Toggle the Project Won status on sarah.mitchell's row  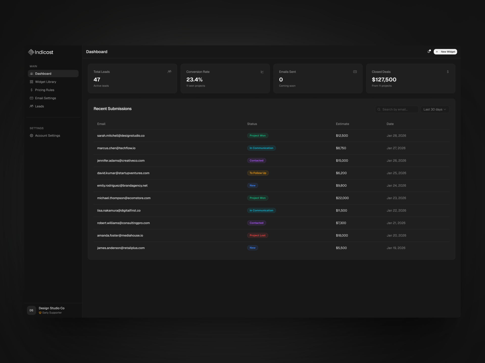257,135
